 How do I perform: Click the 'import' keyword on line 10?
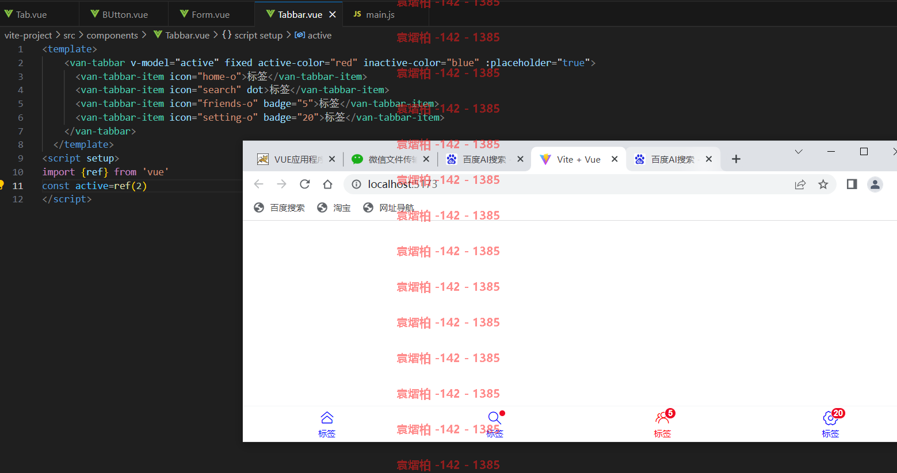pyautogui.click(x=58, y=172)
